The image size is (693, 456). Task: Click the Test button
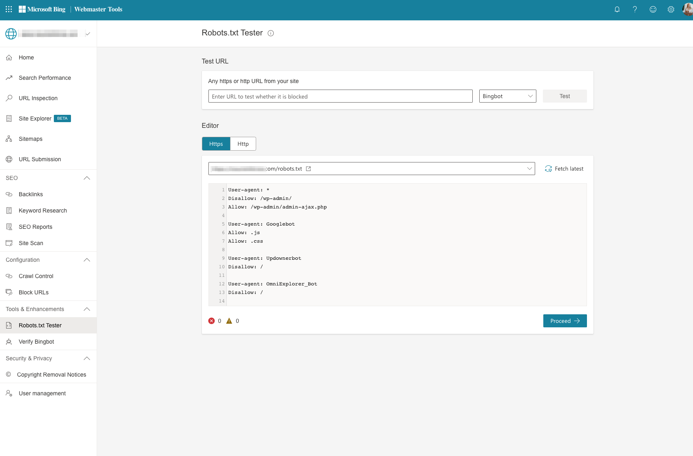[565, 96]
